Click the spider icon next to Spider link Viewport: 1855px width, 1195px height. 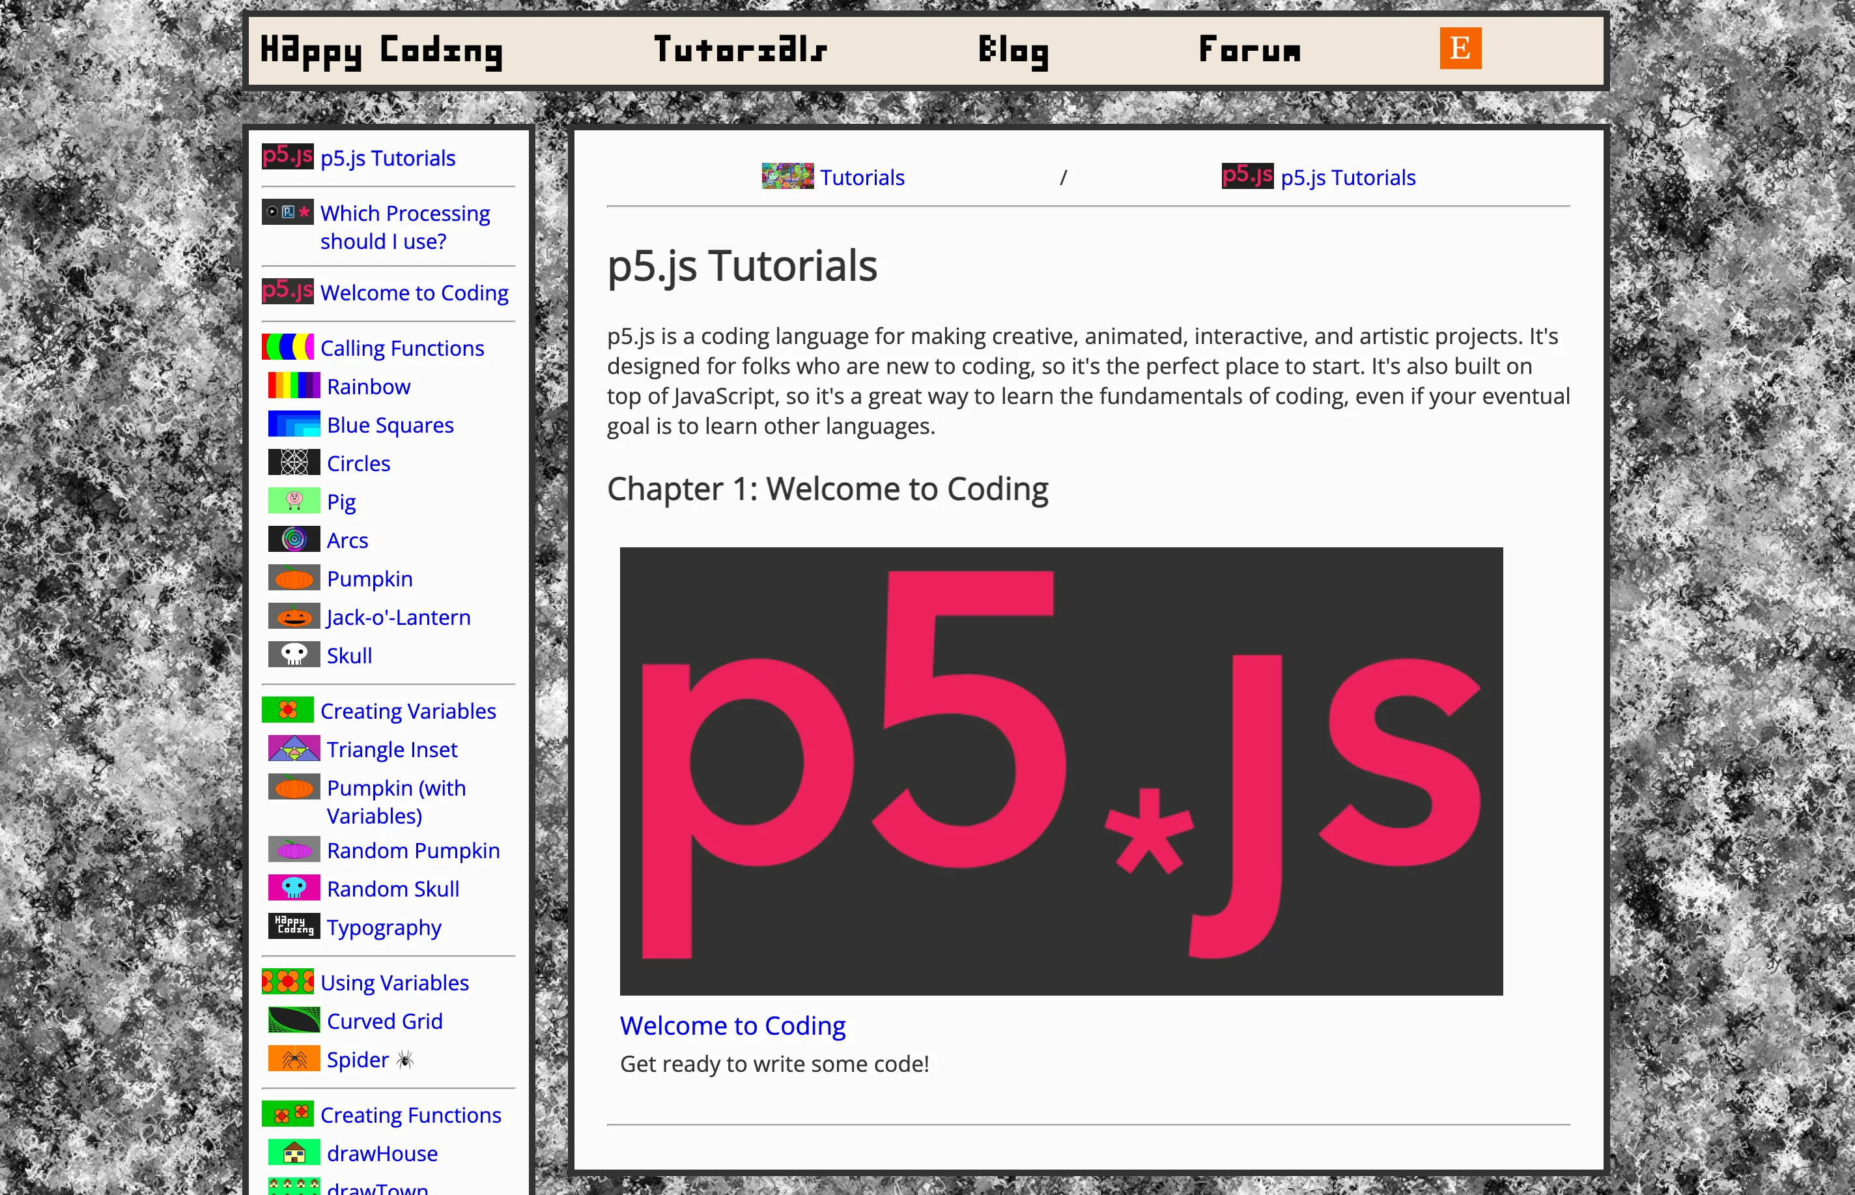coord(293,1058)
